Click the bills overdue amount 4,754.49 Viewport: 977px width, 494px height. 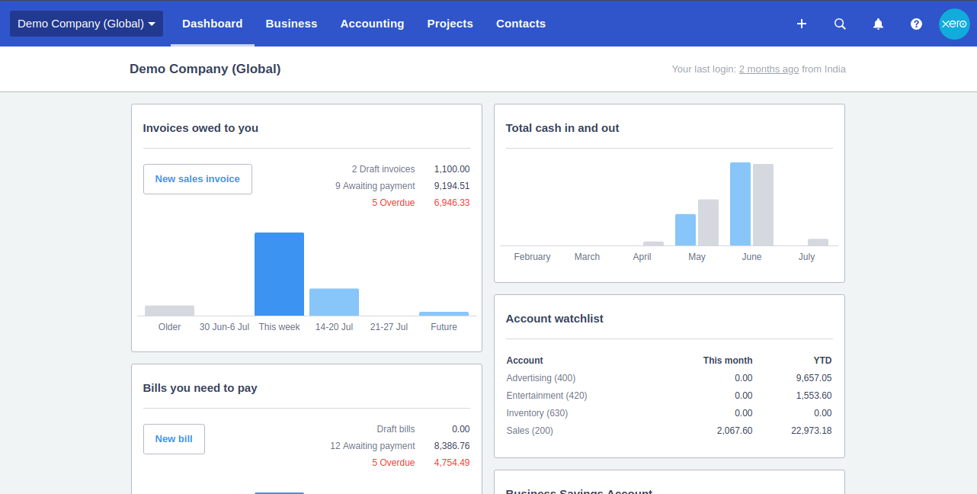(452, 463)
